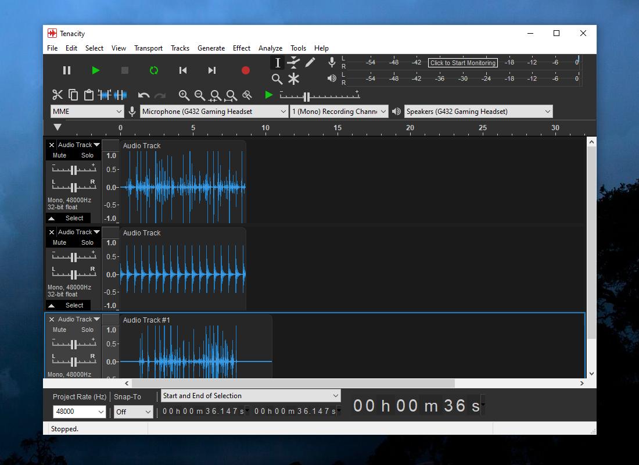Fit selection to window width

click(215, 95)
